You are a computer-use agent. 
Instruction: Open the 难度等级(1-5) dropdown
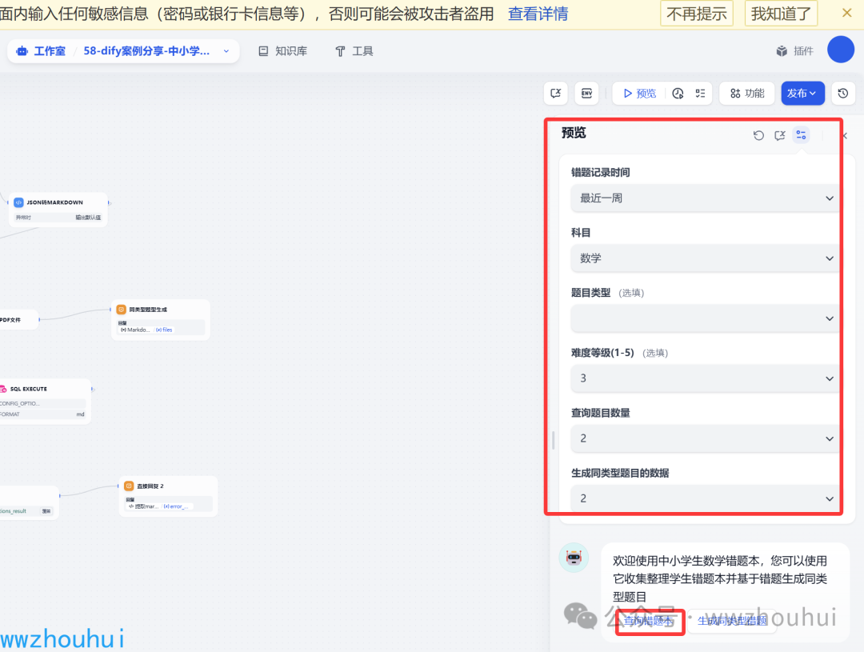(x=705, y=378)
